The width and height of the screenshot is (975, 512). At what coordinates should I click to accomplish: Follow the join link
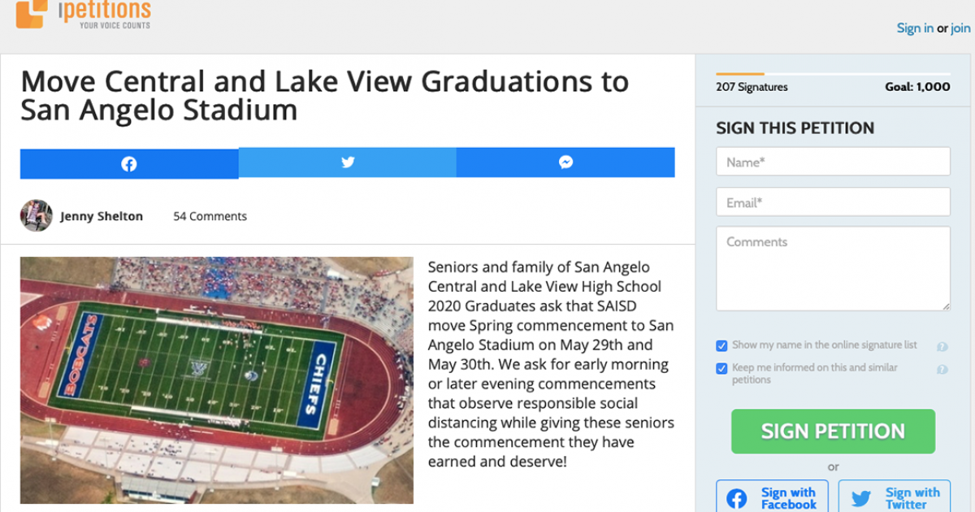click(x=960, y=27)
